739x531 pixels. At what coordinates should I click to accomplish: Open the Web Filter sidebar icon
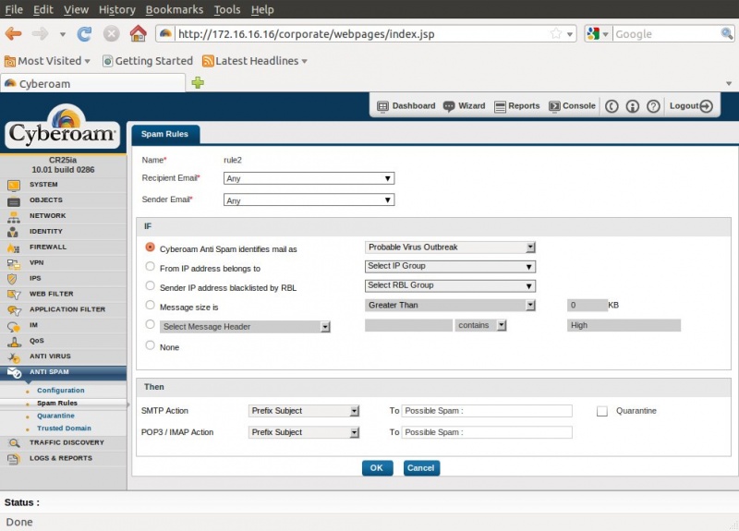coord(13,294)
